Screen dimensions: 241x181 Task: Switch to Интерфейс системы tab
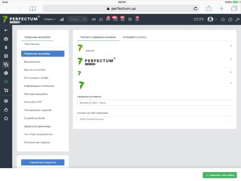click(x=134, y=37)
